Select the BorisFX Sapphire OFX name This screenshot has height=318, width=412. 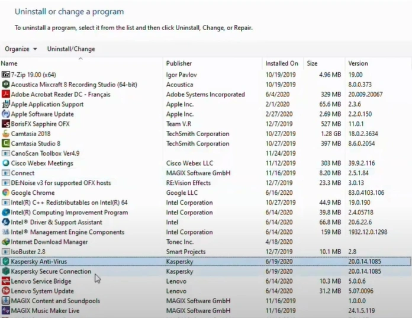pos(40,124)
